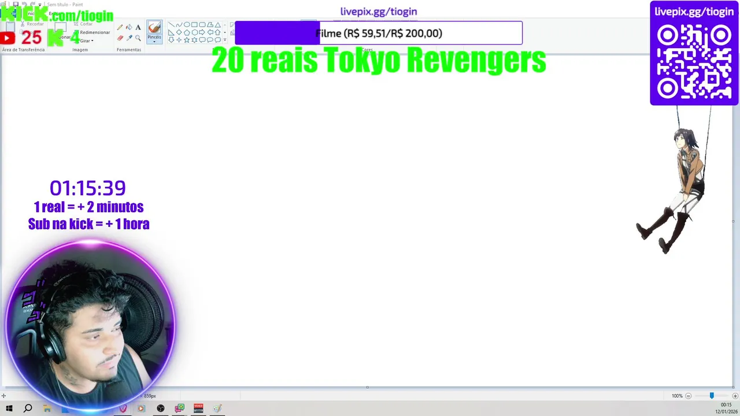Screen dimensions: 740x416
Task: Select the Pencil tool
Action: 120,27
